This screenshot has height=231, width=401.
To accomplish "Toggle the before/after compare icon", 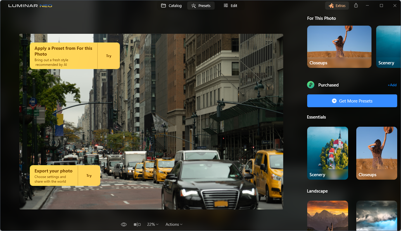I will click(137, 224).
